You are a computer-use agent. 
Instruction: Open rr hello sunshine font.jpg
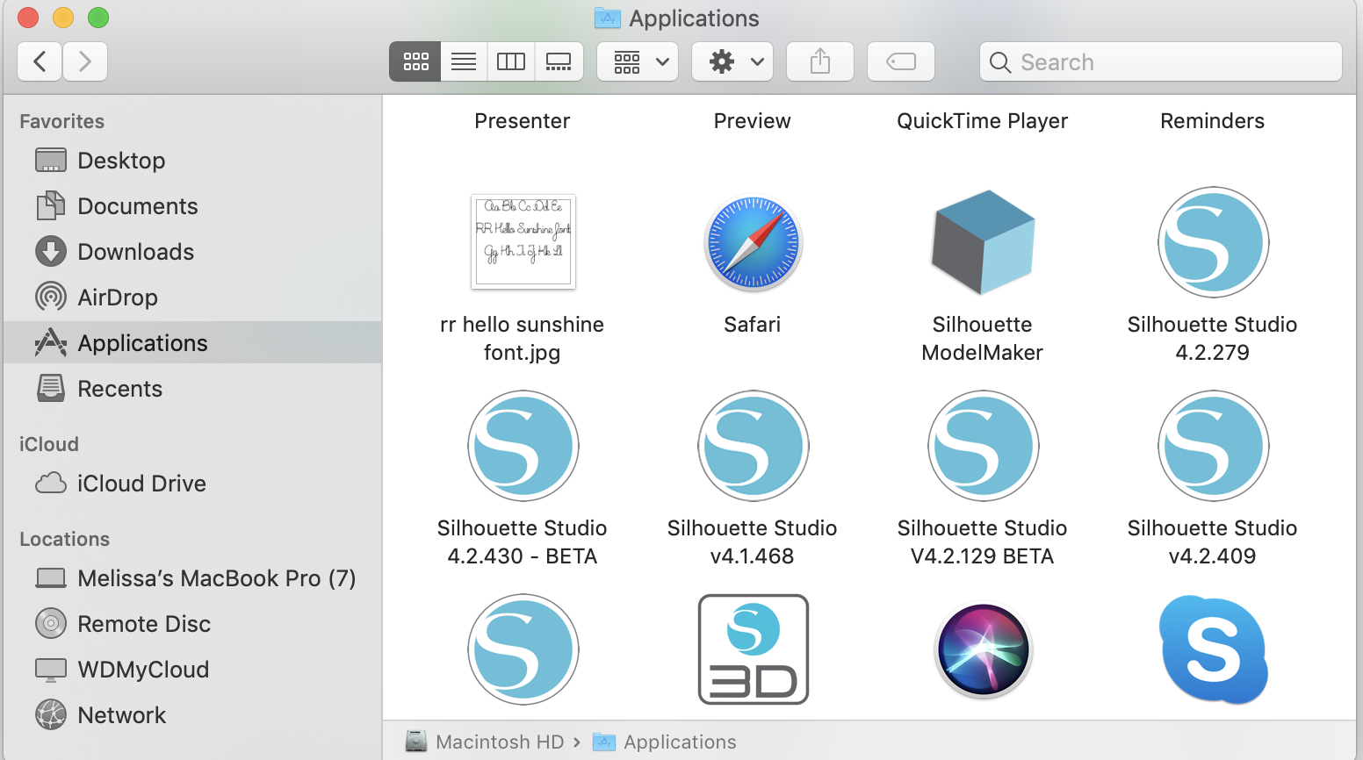[523, 242]
